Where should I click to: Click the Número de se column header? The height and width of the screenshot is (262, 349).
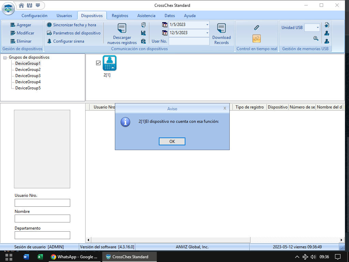302,107
